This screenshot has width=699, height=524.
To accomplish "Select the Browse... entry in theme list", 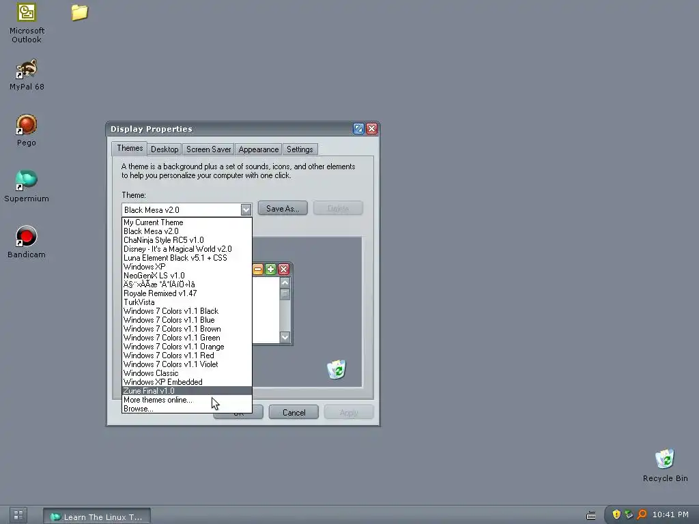I will point(187,409).
